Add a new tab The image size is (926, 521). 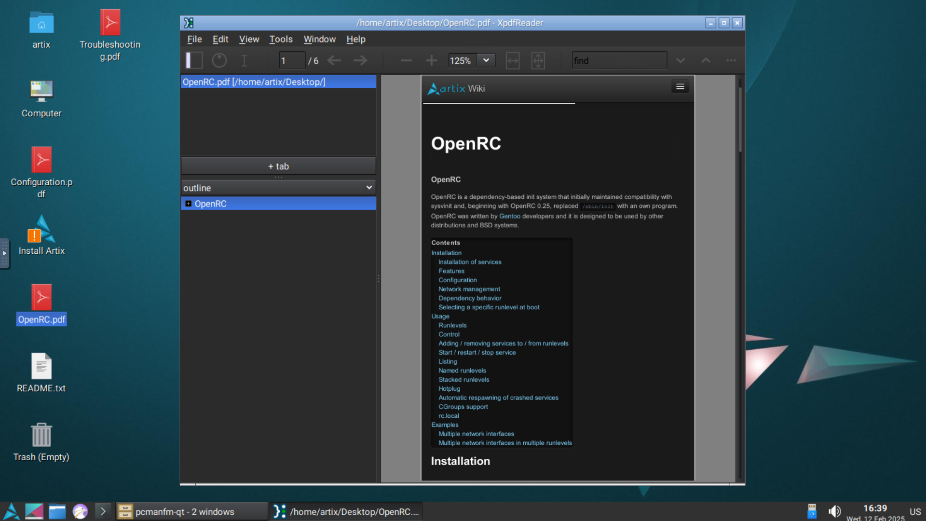coord(278,166)
